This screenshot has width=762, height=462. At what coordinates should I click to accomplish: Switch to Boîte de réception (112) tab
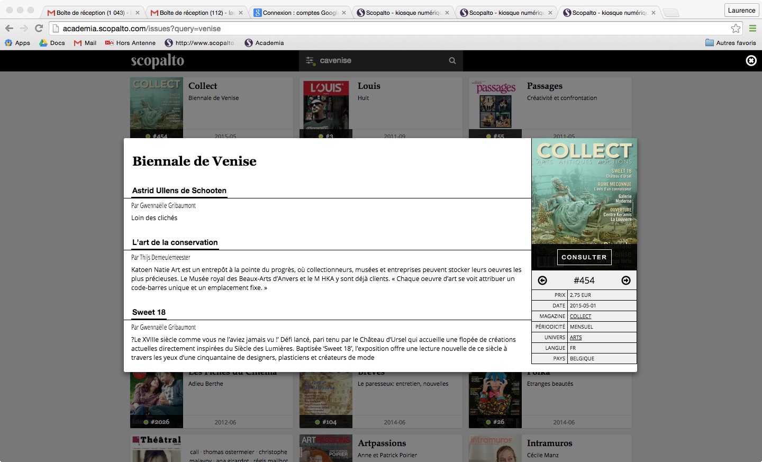193,13
